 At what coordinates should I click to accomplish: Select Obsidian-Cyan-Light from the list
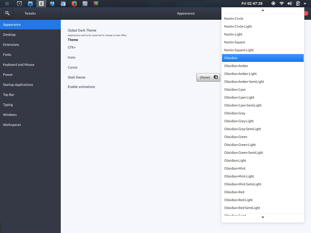(263, 97)
